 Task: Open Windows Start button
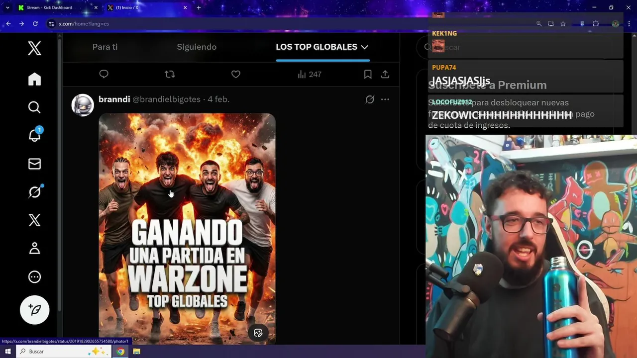coord(7,352)
